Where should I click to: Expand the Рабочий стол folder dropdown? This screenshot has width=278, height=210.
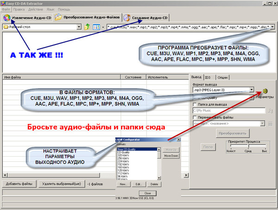point(79,27)
